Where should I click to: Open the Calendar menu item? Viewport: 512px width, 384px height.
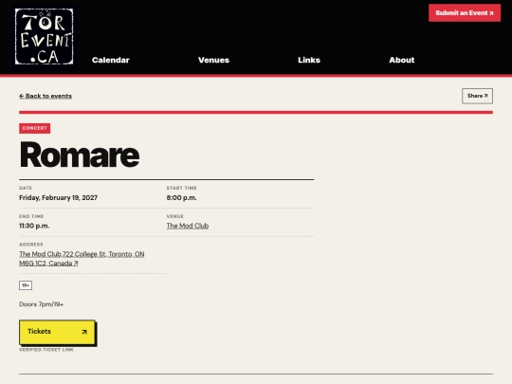(110, 60)
